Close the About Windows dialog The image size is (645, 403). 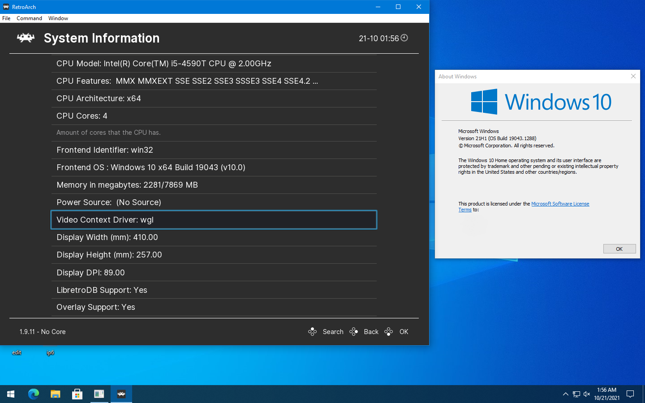633,76
